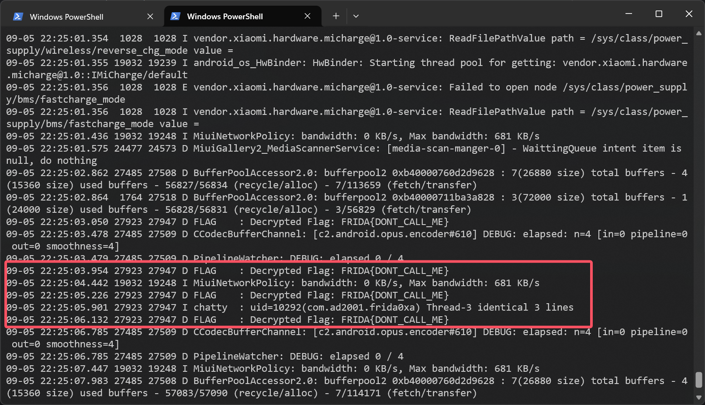Click MiuiNetworkPolicy line at 22:25:07.447
The height and width of the screenshot is (405, 705).
click(273, 369)
